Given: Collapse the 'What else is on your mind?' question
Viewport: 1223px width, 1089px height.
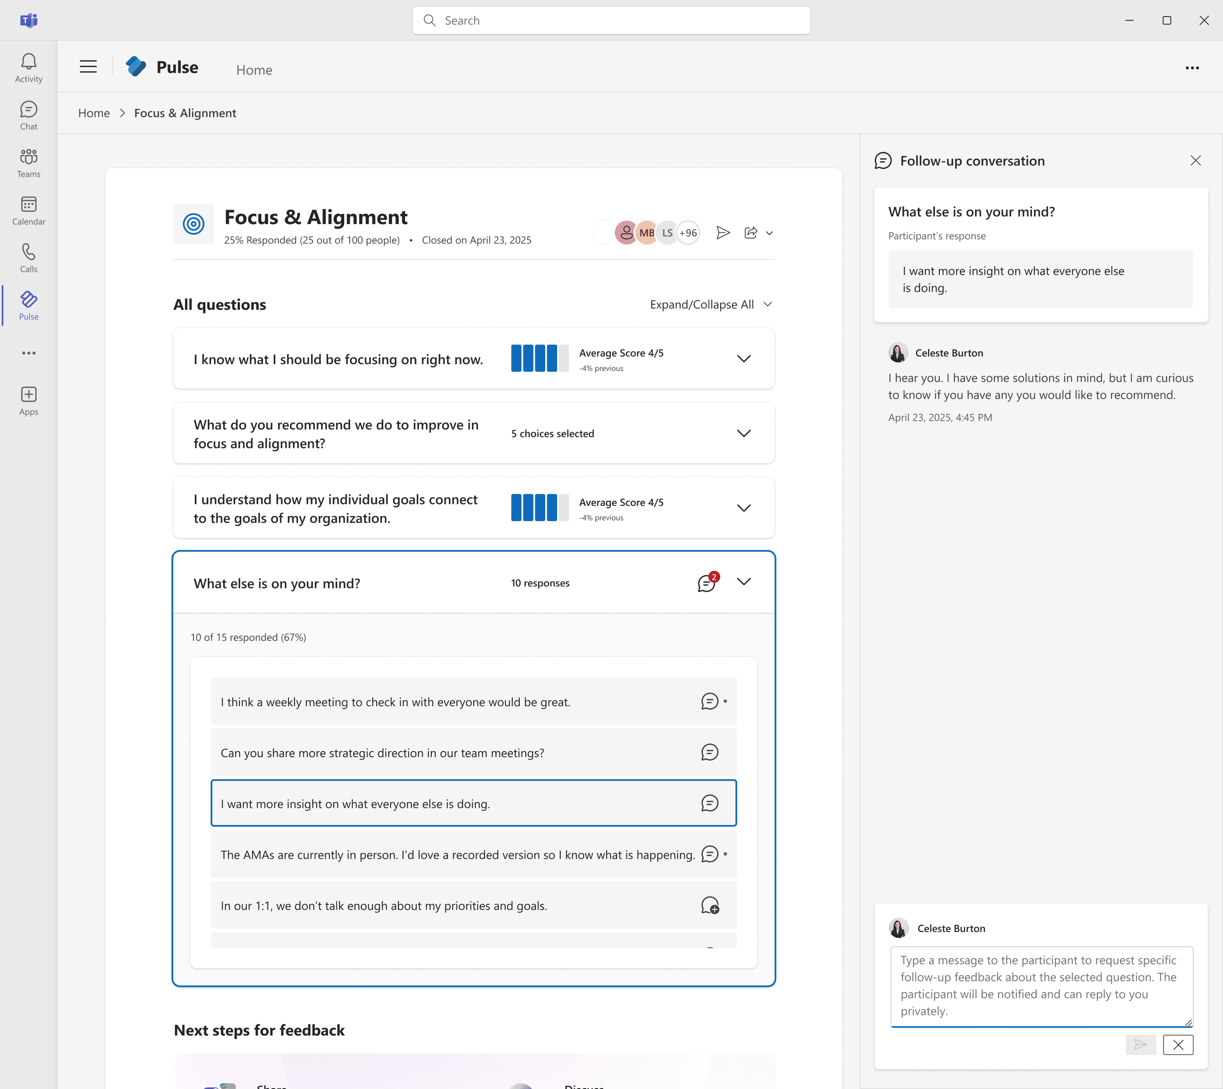Looking at the screenshot, I should click(x=743, y=582).
